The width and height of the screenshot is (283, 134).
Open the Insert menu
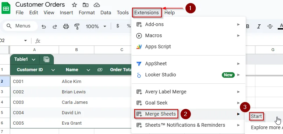pyautogui.click(x=66, y=12)
